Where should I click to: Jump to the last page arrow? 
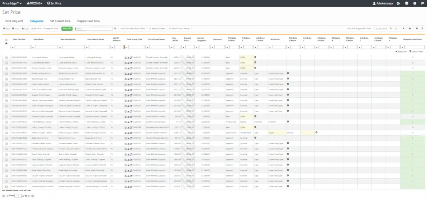coord(32,196)
